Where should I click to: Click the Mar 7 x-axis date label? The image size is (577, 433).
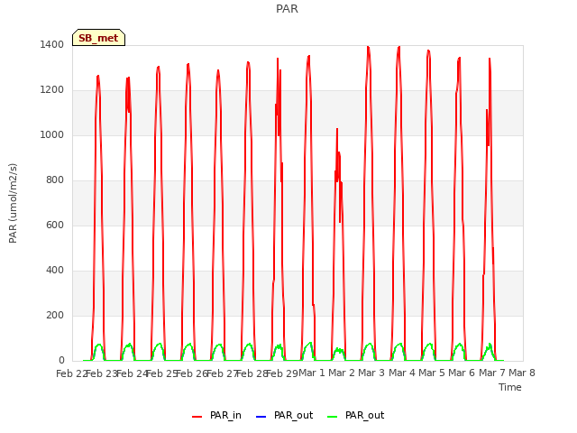pos(492,373)
